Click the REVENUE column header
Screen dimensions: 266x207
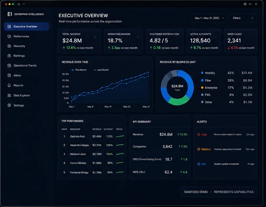click(97, 129)
